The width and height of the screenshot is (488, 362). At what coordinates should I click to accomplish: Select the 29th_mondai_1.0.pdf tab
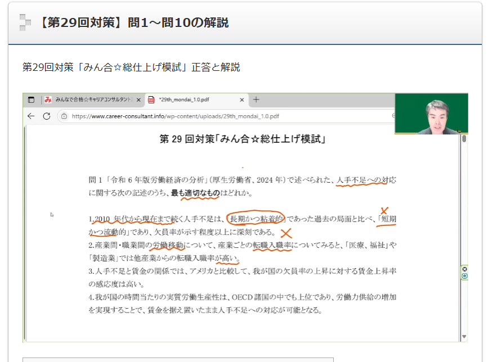(x=196, y=99)
